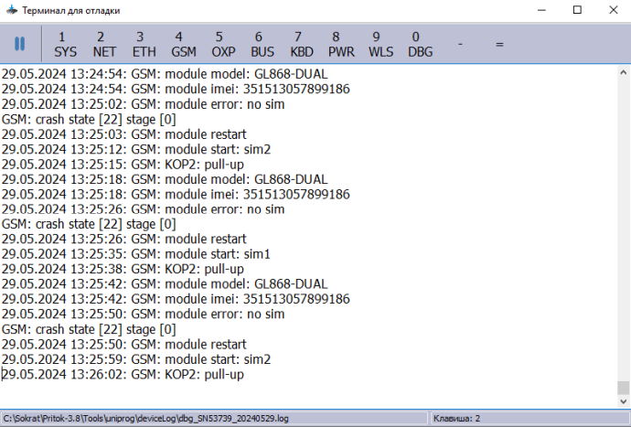Pause the debug log output
Screen dimensions: 631x427
[20, 44]
